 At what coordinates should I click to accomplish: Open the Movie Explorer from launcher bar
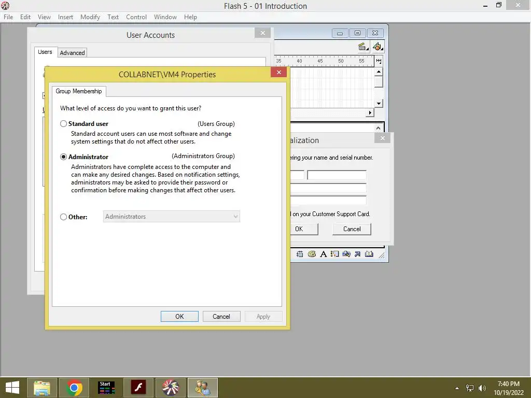[x=346, y=254]
